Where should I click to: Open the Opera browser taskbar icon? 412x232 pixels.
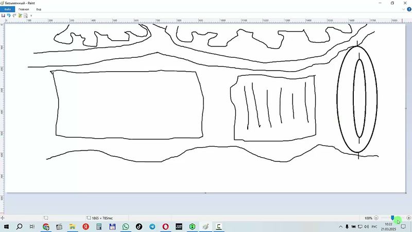tap(166, 226)
